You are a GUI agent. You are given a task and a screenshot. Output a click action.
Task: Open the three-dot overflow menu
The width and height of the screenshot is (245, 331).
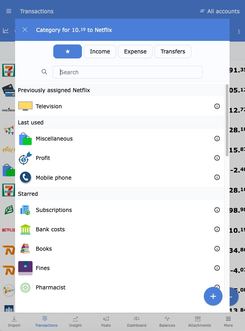[239, 32]
